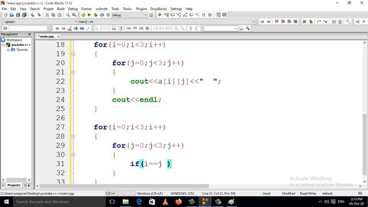Screen dimensions: 368x207
Task: Open Find with the magnifier icon
Action: (68, 15)
